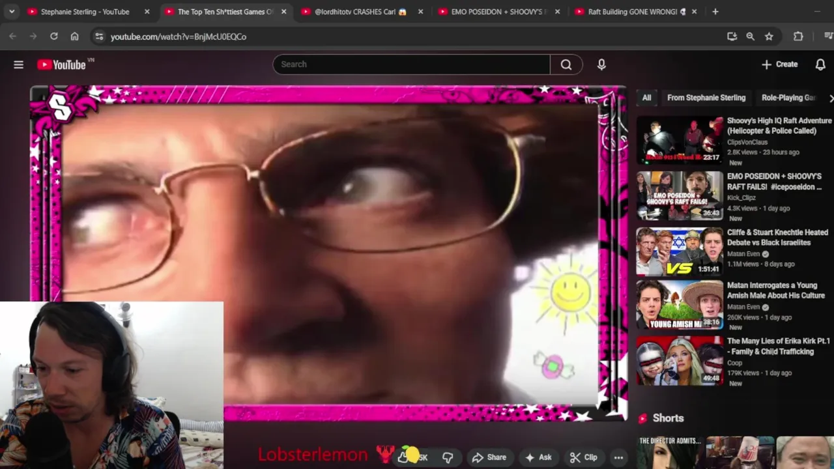Switch to EMO POSEIDON + SHOOVY'S tab
Image resolution: width=834 pixels, height=469 pixels.
(x=500, y=12)
